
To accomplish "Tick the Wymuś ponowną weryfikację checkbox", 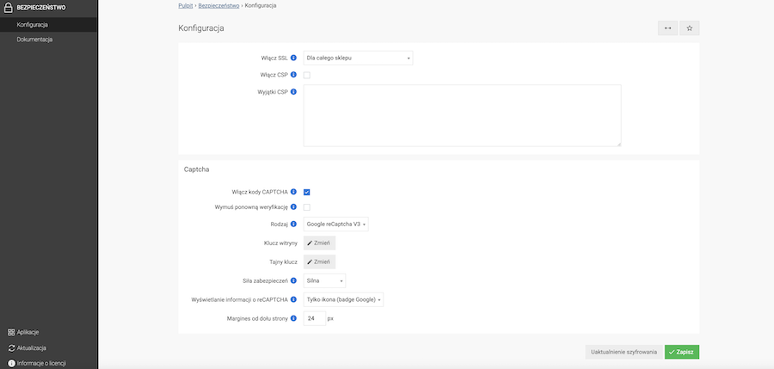I will click(x=307, y=207).
